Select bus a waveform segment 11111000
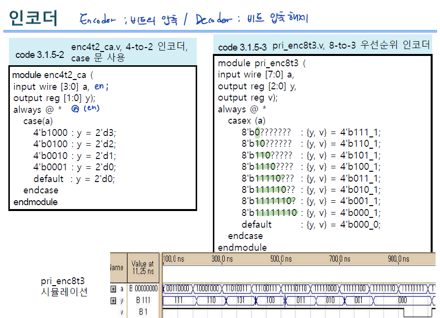 325,288
